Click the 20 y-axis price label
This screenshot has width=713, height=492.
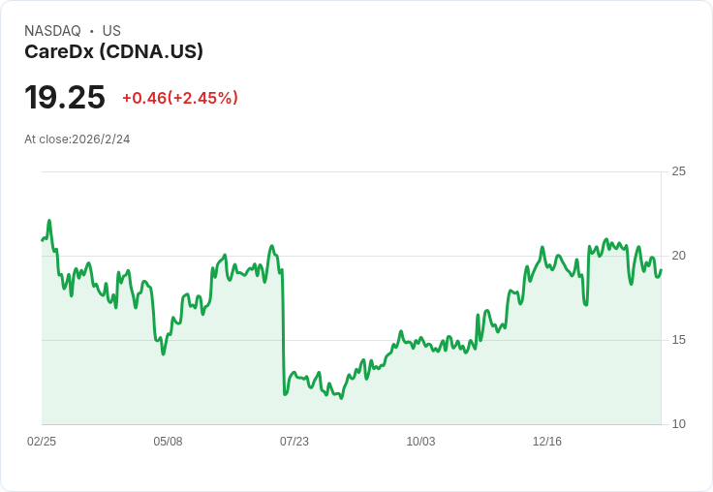tap(678, 256)
